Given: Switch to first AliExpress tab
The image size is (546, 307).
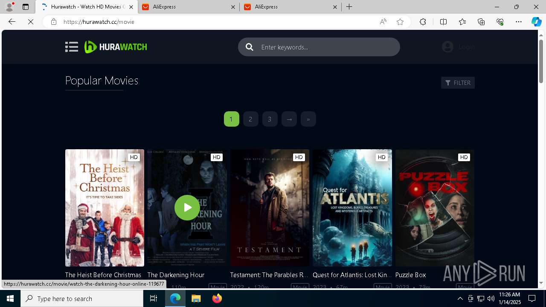Looking at the screenshot, I should point(189,7).
